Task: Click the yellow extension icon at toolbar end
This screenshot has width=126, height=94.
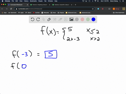Action: [124, 9]
